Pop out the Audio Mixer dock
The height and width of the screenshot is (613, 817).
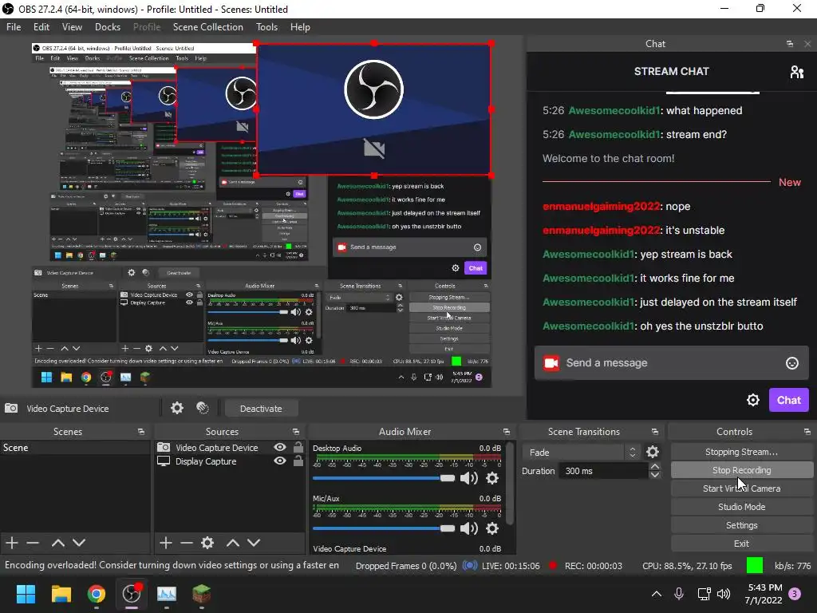[x=506, y=432]
